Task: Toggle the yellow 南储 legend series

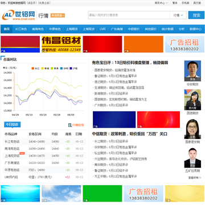Action: 45,68
